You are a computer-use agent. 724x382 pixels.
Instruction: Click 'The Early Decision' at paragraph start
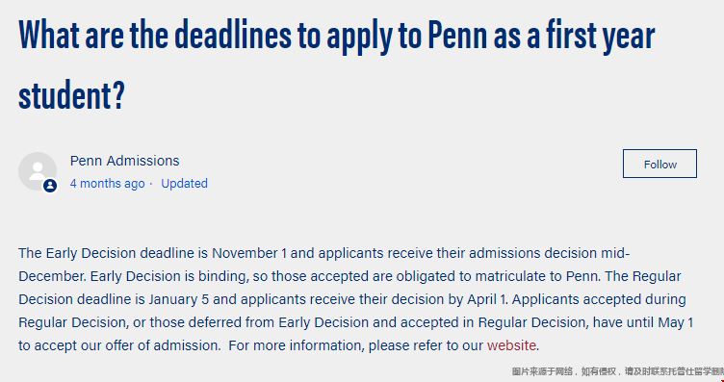click(77, 253)
